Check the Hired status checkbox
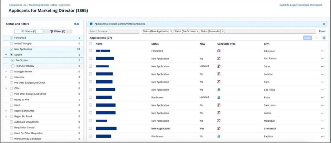The image size is (331, 143). coord(12,105)
